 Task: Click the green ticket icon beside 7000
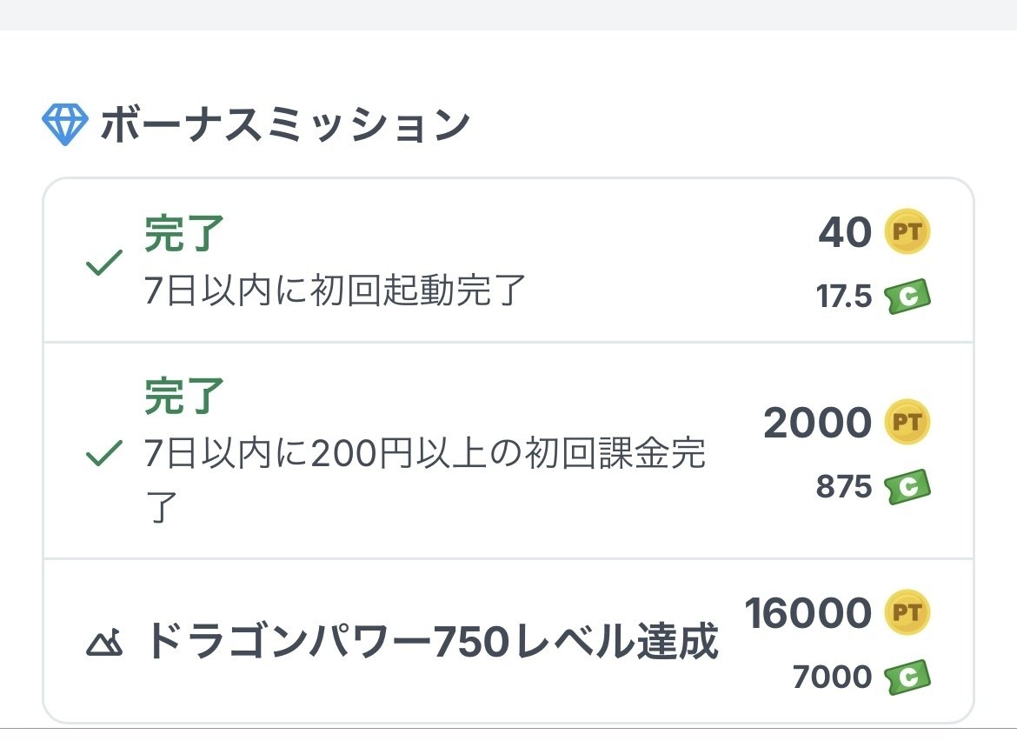pos(907,677)
